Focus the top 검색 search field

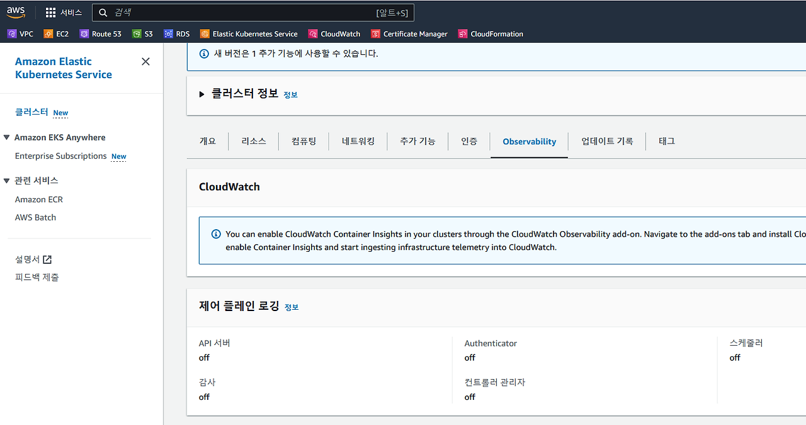click(253, 13)
